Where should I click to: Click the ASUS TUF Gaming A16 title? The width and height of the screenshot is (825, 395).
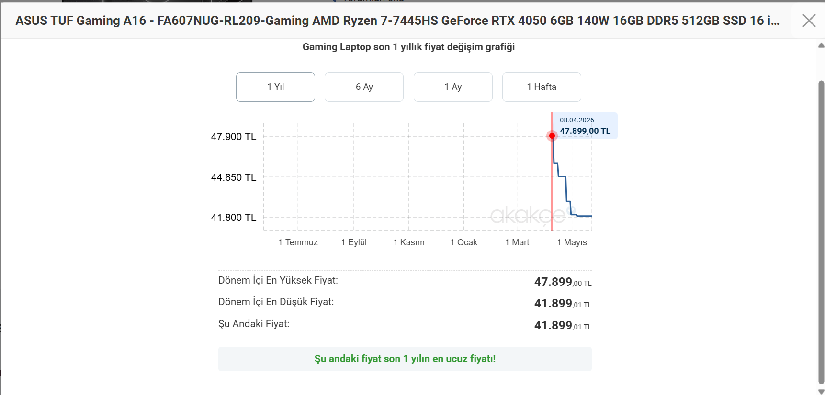click(397, 21)
